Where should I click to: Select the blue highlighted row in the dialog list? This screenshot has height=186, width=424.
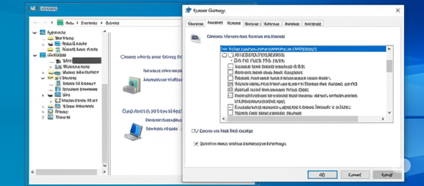[x=304, y=49]
